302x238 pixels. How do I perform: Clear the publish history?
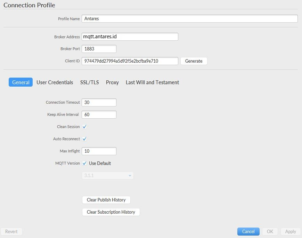(x=106, y=200)
